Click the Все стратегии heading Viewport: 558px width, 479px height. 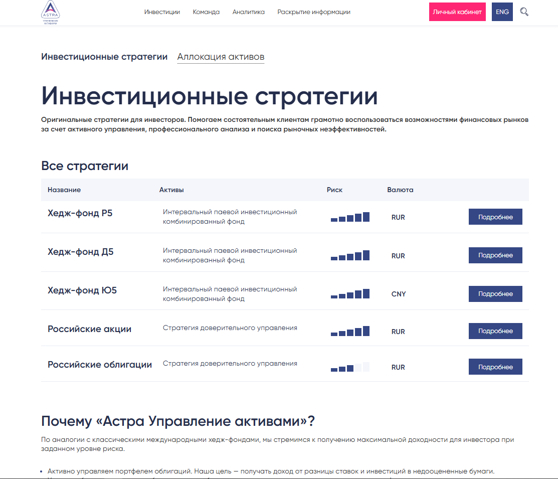[x=85, y=166]
